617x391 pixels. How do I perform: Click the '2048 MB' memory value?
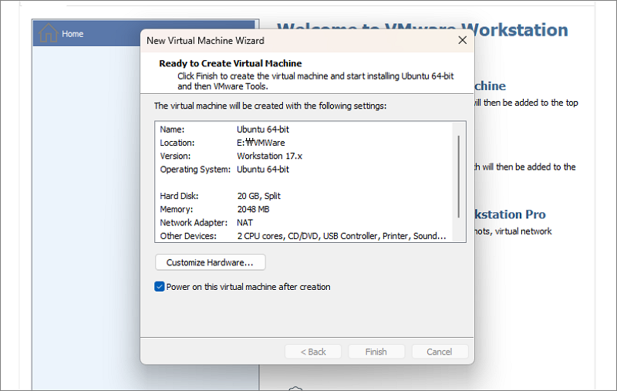coord(253,209)
